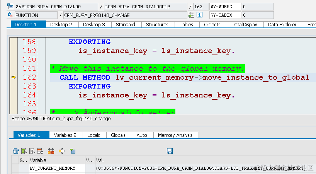Click the Scope \FUNCTION crm_bupa_frg0140_change text
The width and height of the screenshot is (316, 174).
(61, 119)
